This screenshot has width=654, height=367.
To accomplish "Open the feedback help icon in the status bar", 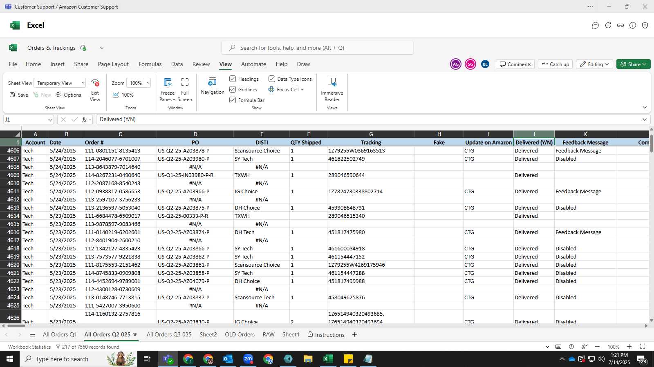I will coord(571,347).
